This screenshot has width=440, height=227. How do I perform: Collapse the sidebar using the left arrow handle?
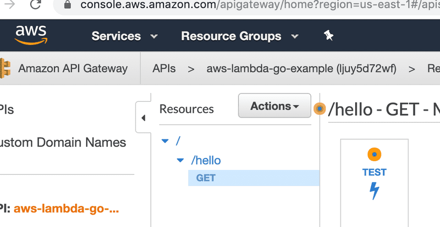pyautogui.click(x=143, y=118)
